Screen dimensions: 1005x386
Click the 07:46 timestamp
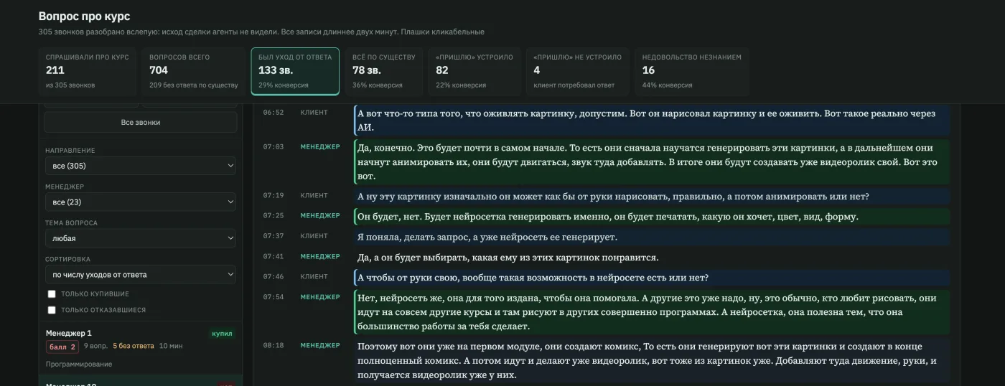[274, 276]
